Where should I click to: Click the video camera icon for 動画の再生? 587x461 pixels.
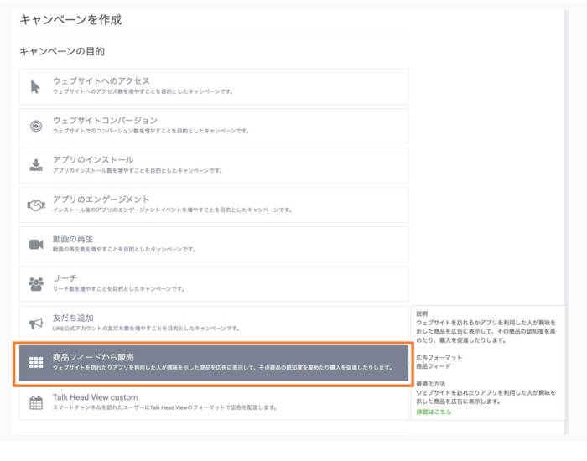click(35, 244)
